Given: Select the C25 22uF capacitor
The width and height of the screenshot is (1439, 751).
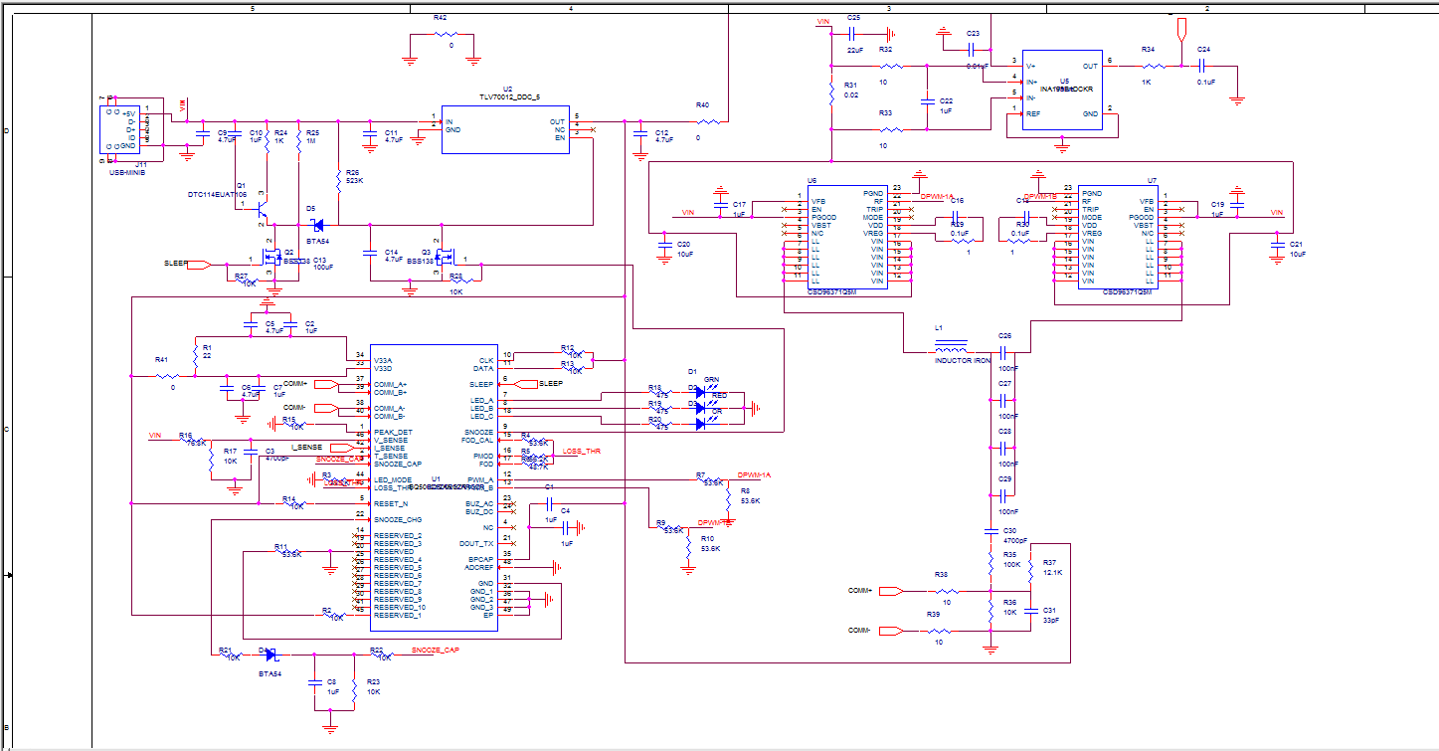Looking at the screenshot, I should click(852, 33).
